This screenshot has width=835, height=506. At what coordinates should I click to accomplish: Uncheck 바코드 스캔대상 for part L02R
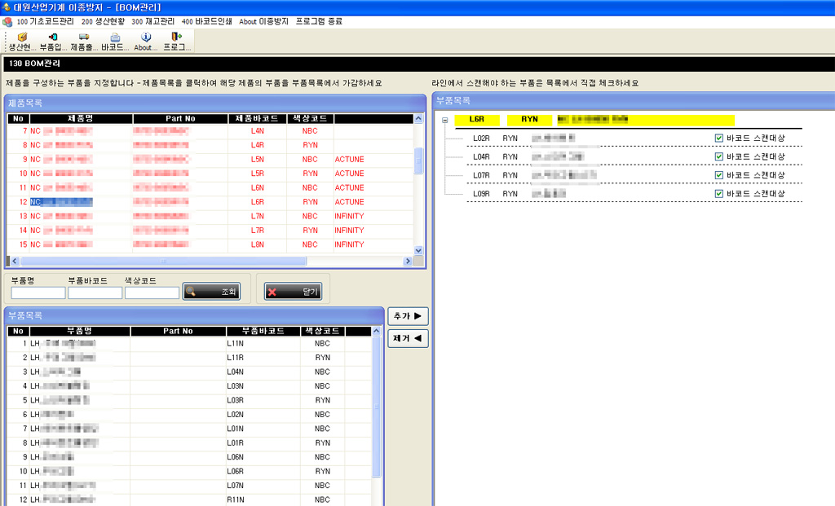pyautogui.click(x=718, y=139)
